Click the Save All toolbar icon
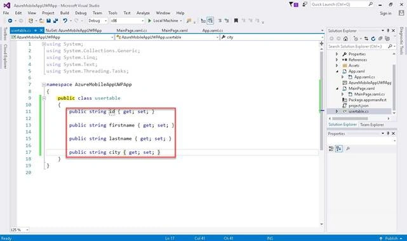 point(55,20)
